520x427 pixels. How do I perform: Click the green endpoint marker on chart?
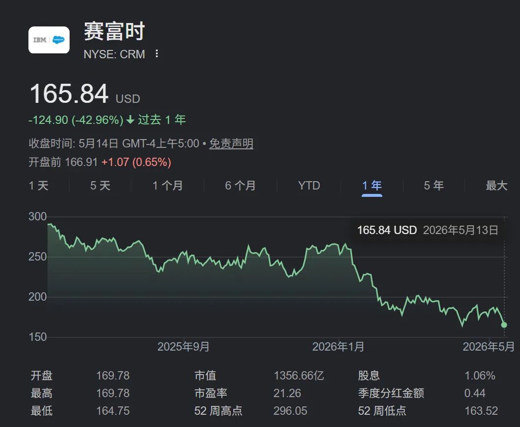[504, 325]
